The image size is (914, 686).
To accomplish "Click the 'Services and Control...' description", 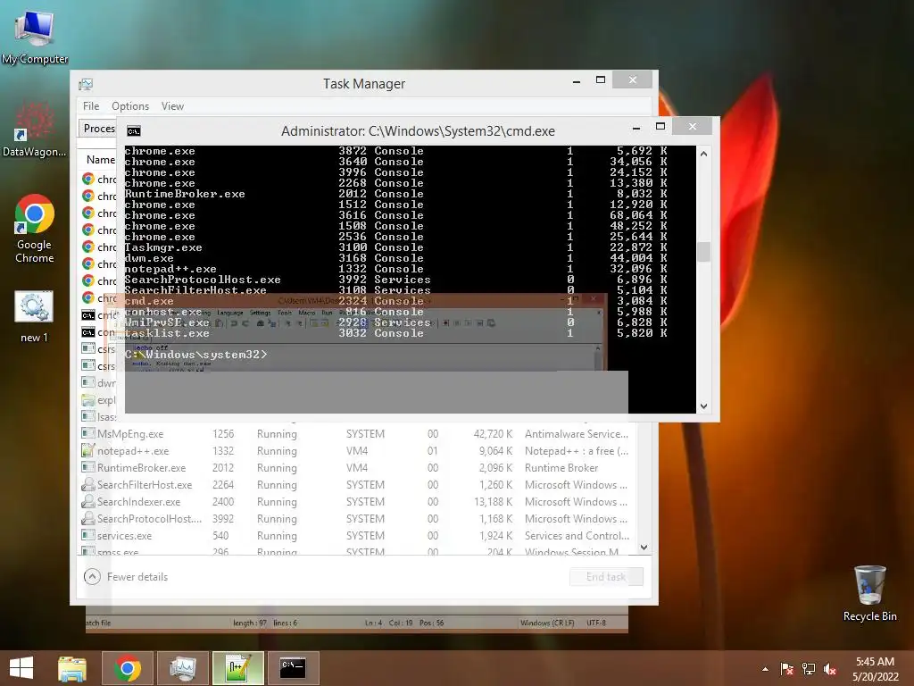I will (x=577, y=536).
